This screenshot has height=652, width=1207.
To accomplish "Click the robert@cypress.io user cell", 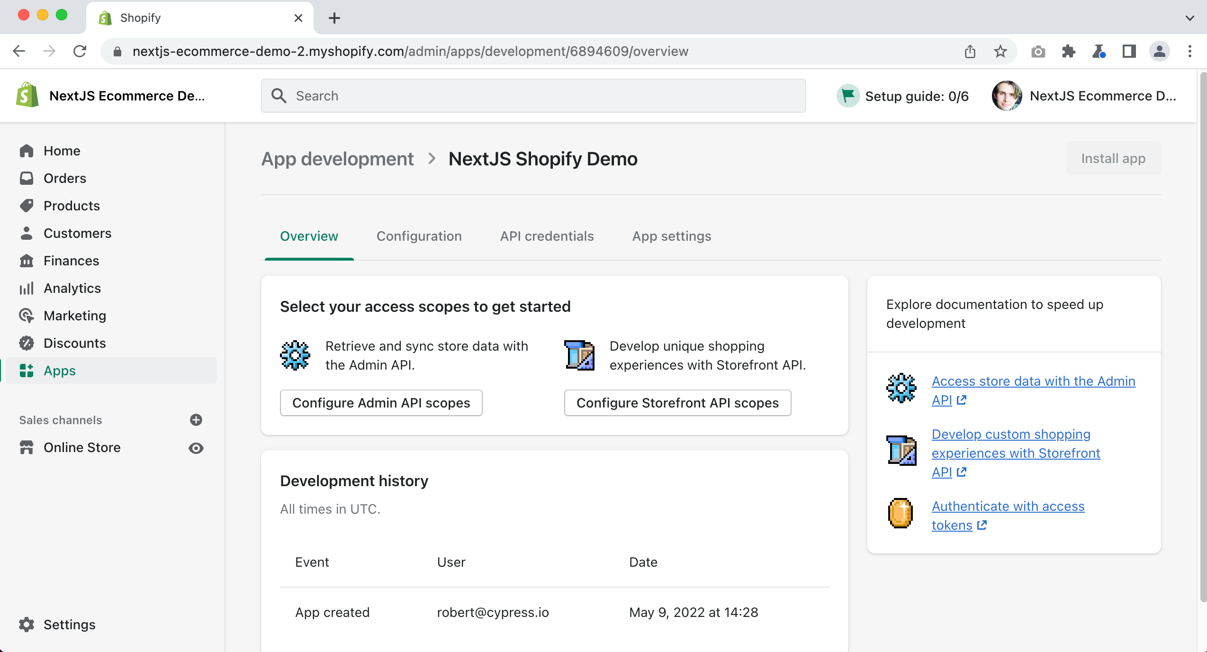I will (493, 612).
